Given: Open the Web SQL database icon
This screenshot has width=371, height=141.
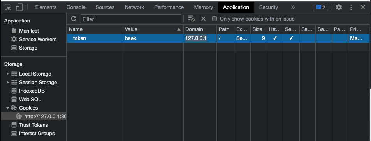Looking at the screenshot, I should (x=14, y=99).
